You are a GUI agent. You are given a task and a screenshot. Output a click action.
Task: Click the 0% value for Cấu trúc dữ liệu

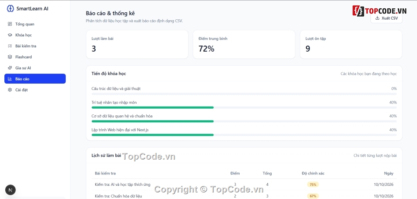(x=394, y=89)
